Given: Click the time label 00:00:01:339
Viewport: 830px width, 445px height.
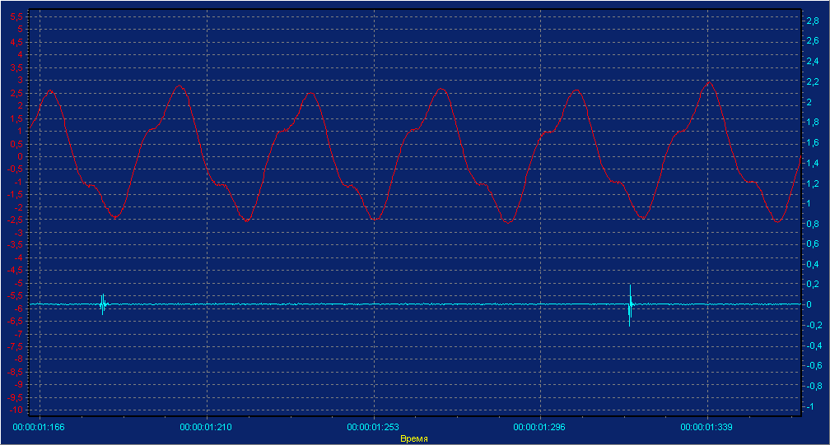Looking at the screenshot, I should tap(706, 427).
